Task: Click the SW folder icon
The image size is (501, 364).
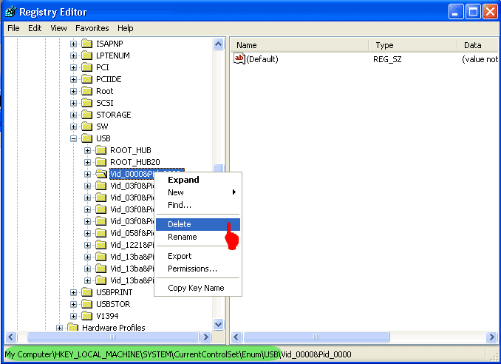Action: 86,127
